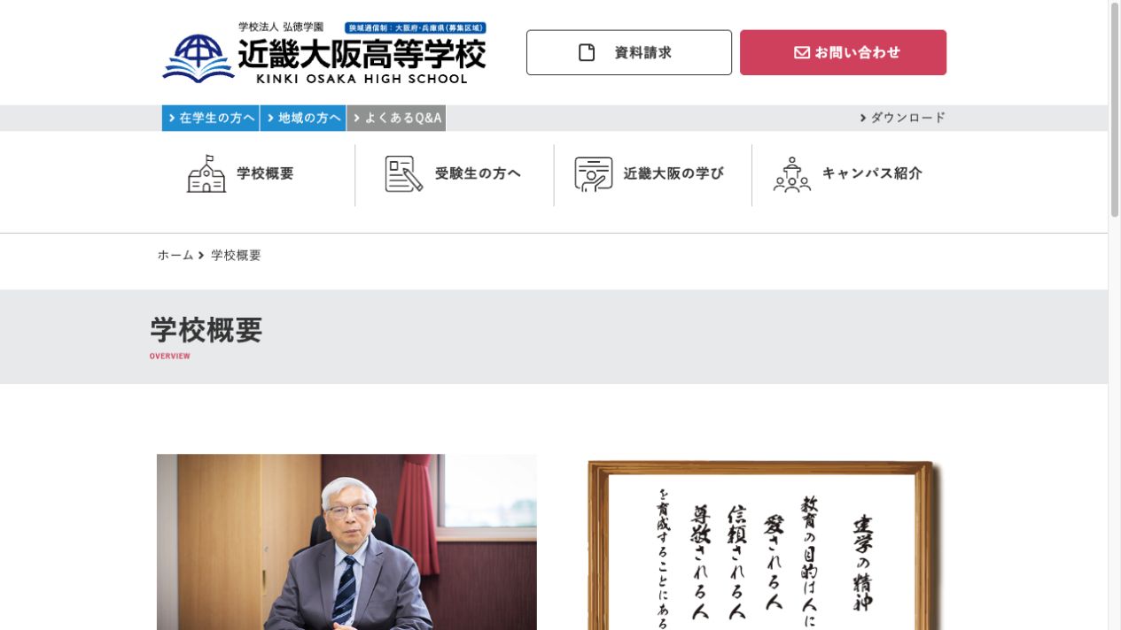Screen dimensions: 1121x630
Task: Click the 学校法人 弘徳学園 text
Action: click(281, 27)
